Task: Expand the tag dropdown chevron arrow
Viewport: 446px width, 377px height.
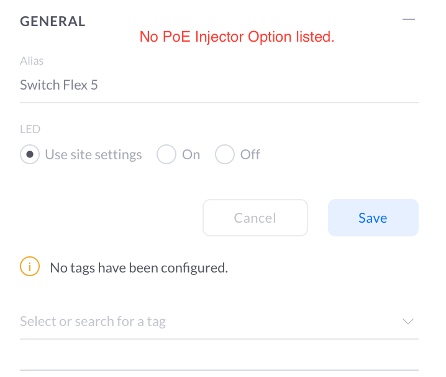Action: (x=408, y=322)
